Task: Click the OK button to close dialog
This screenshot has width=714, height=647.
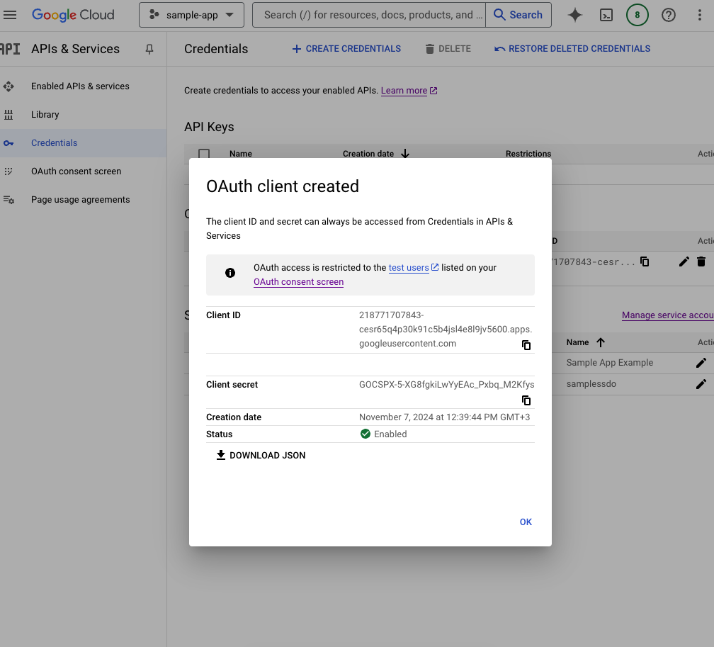Action: tap(526, 522)
